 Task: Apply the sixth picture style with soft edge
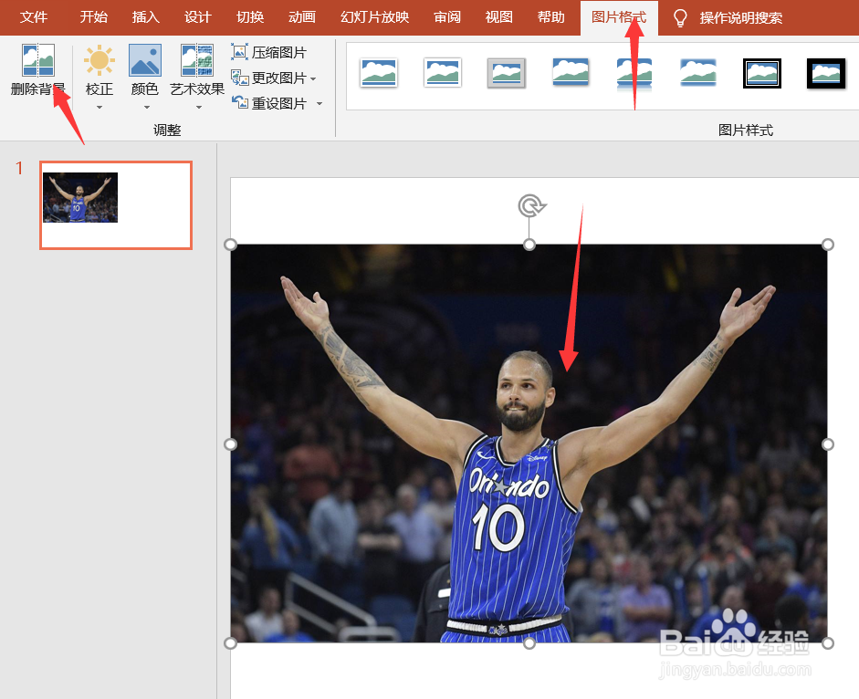[698, 72]
